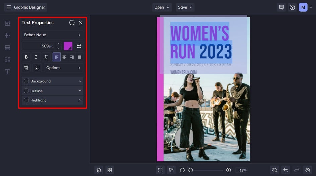Open the hamburger main menu

(9, 7)
